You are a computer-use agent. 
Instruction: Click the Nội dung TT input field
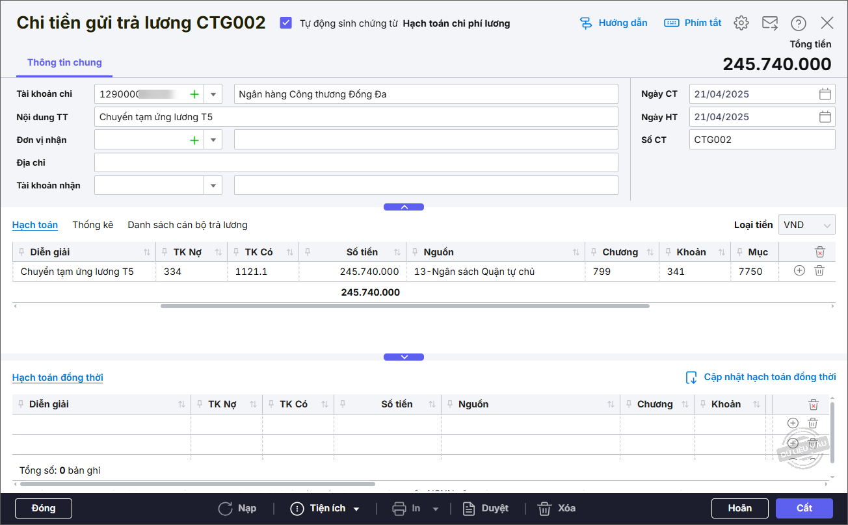(356, 117)
